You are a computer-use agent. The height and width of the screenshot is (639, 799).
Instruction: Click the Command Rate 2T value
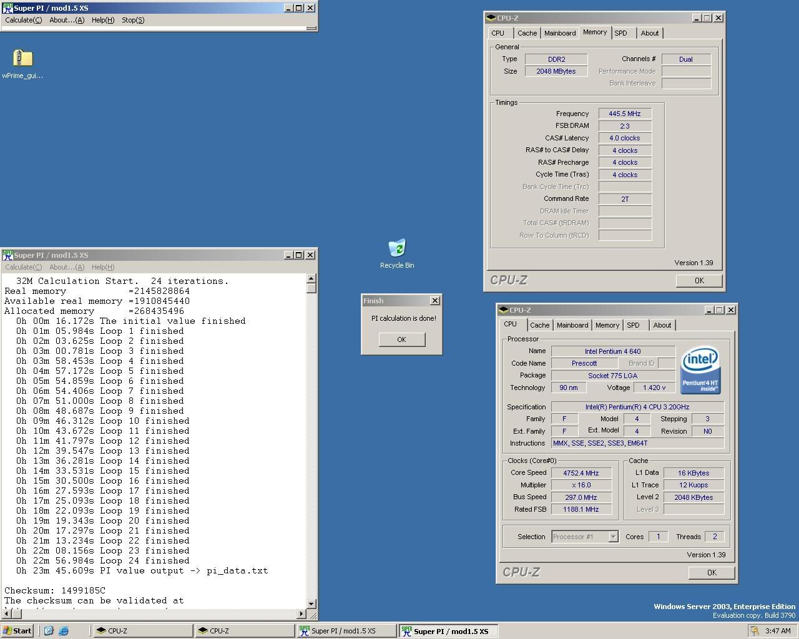tap(625, 199)
